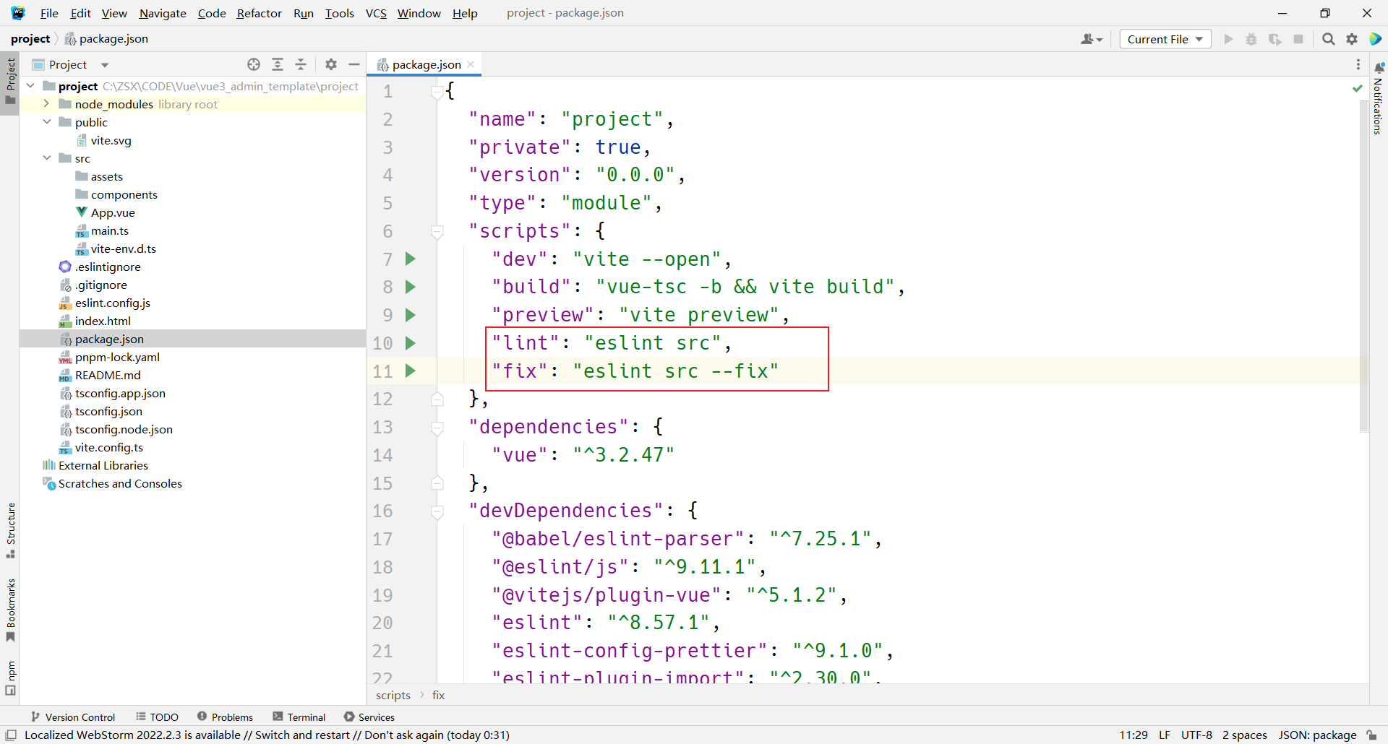This screenshot has height=744, width=1388.
Task: Click Select Opened File locate icon
Action: (254, 64)
